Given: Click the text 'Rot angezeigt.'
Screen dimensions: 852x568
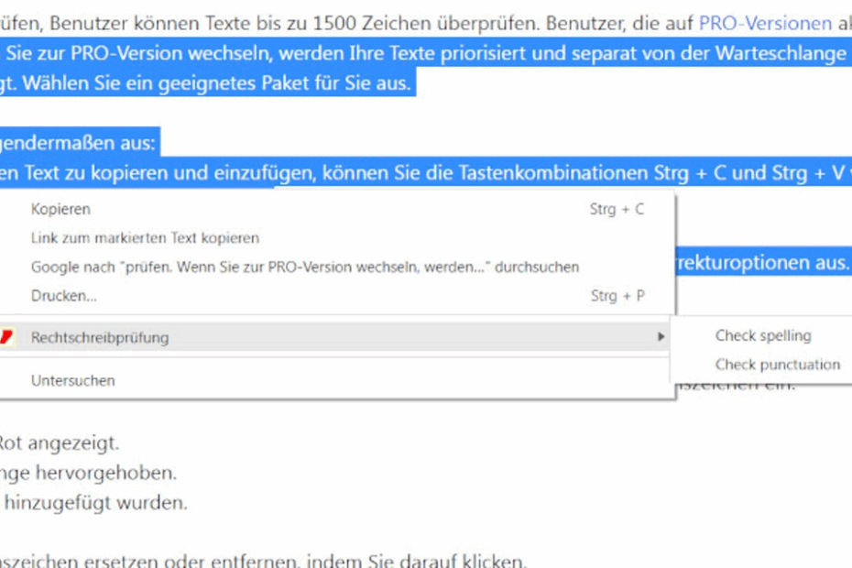Looking at the screenshot, I should (60, 443).
